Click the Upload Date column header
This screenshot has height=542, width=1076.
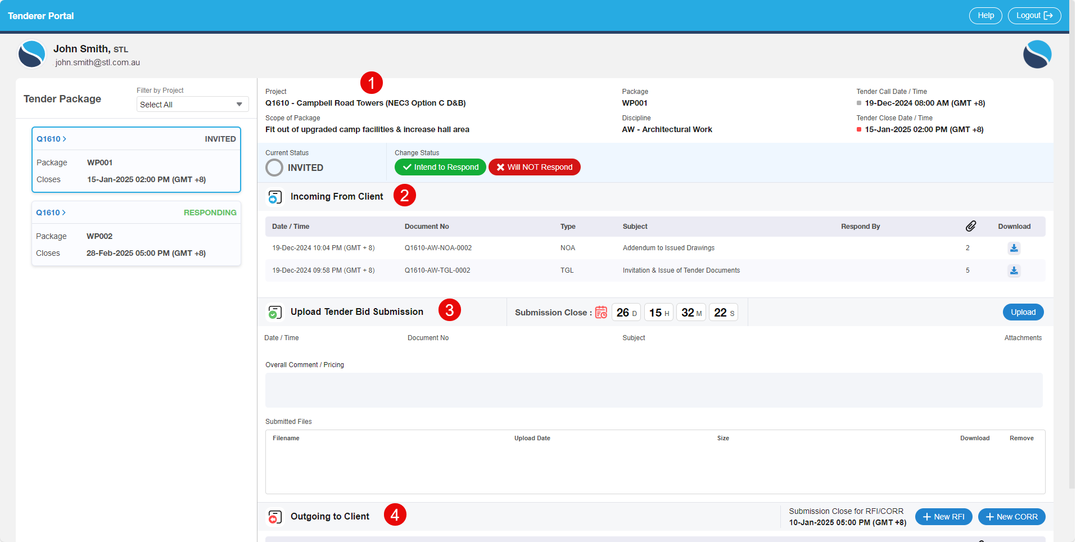(x=532, y=438)
